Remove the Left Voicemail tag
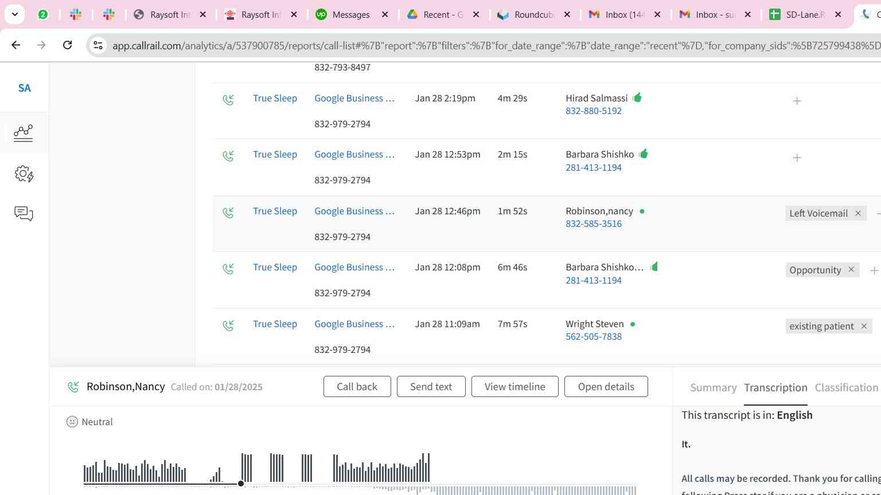 point(858,213)
